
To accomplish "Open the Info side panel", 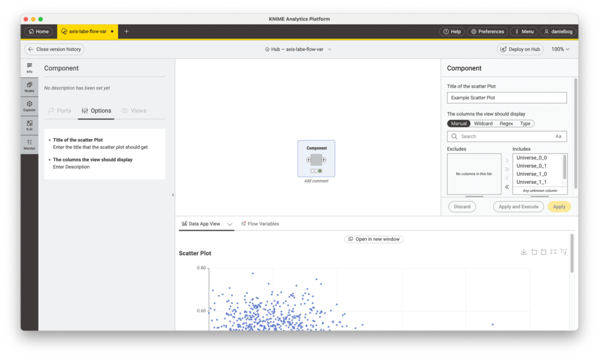I will point(29,68).
